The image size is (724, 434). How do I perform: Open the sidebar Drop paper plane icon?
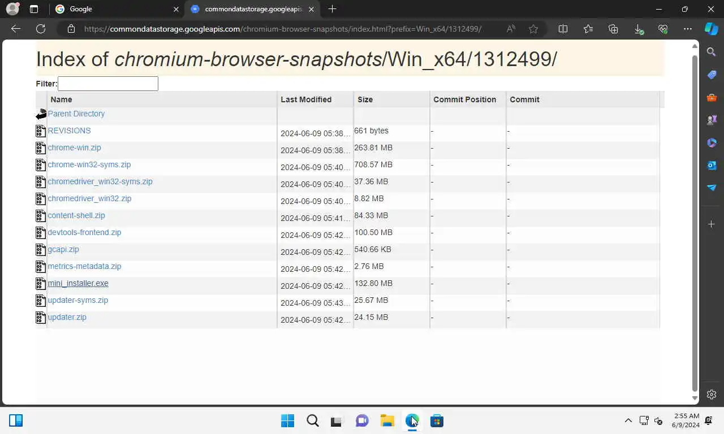pos(712,188)
